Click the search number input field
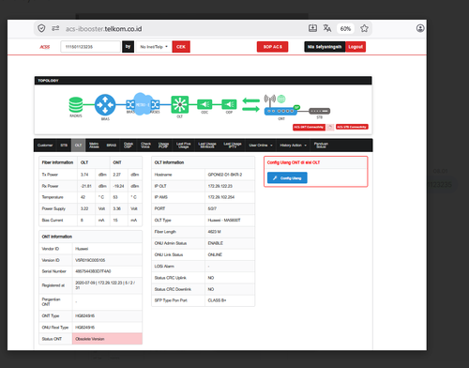Image resolution: width=469 pixels, height=368 pixels. [90, 47]
